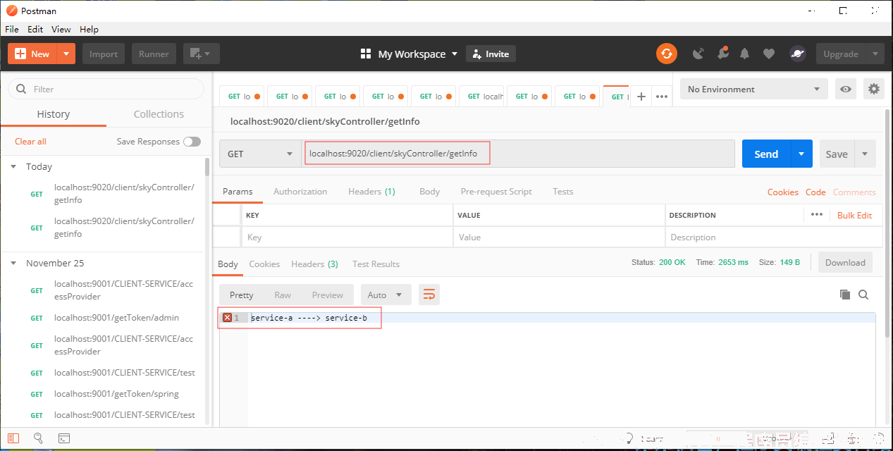
Task: Click the Download response button
Action: click(x=845, y=262)
